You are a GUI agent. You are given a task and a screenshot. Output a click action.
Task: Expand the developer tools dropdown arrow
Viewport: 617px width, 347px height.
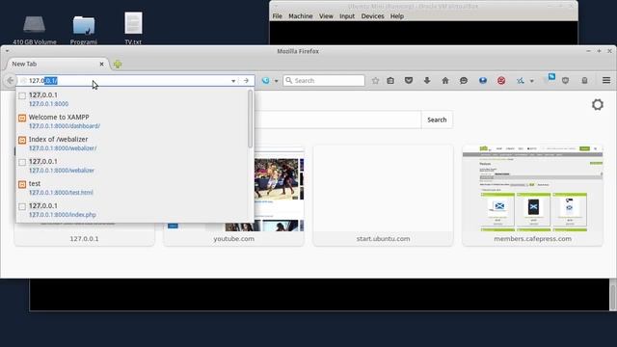tap(531, 81)
